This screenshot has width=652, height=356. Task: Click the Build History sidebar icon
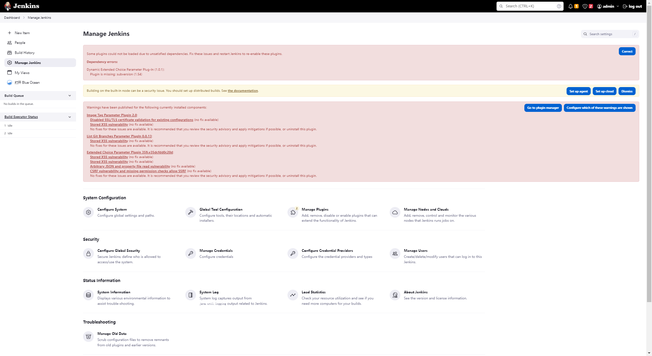click(9, 53)
